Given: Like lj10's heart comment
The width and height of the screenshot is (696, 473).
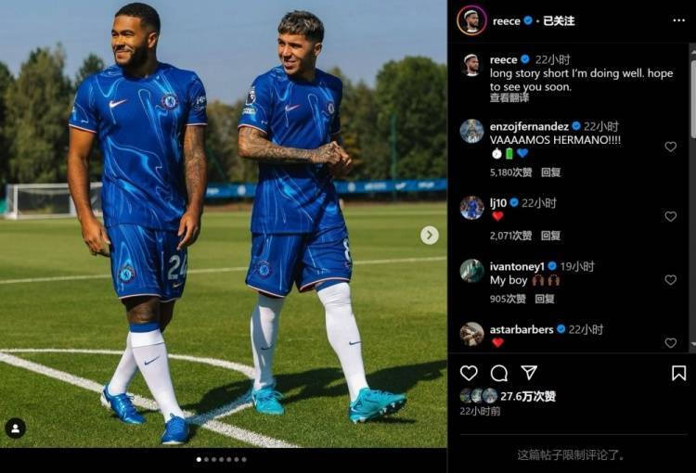Looking at the screenshot, I should point(670,216).
